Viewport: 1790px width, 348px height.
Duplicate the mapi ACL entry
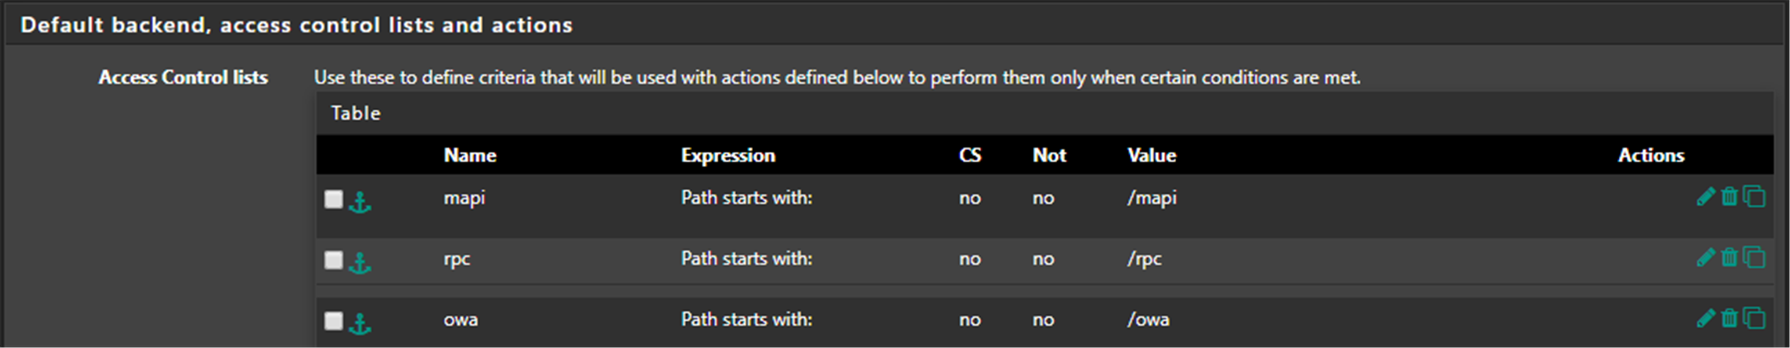pos(1754,197)
